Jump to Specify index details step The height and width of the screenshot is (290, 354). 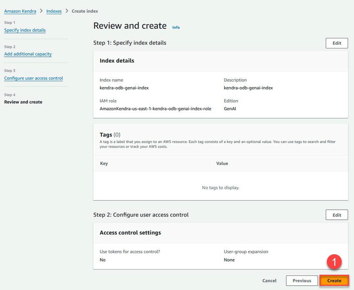(x=25, y=30)
